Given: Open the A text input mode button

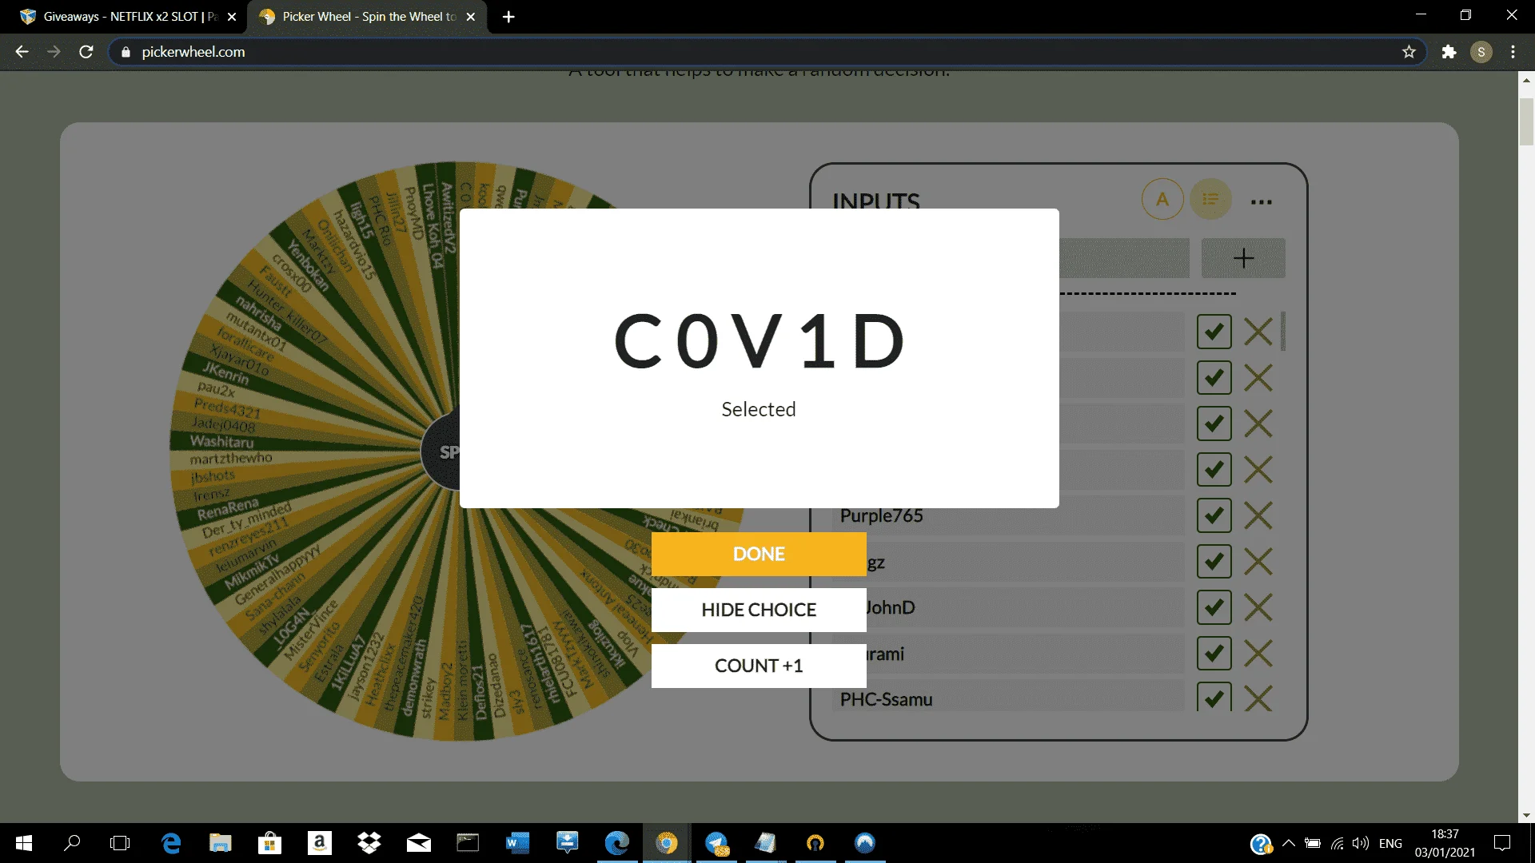Looking at the screenshot, I should pos(1162,199).
